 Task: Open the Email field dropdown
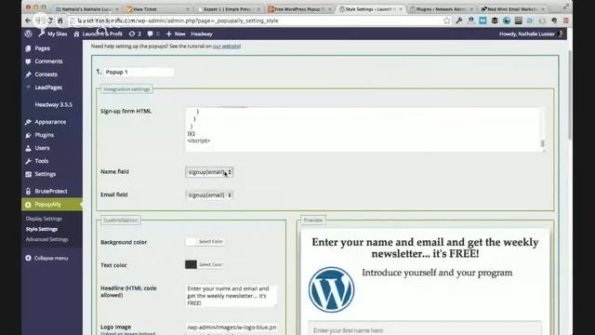pos(209,194)
